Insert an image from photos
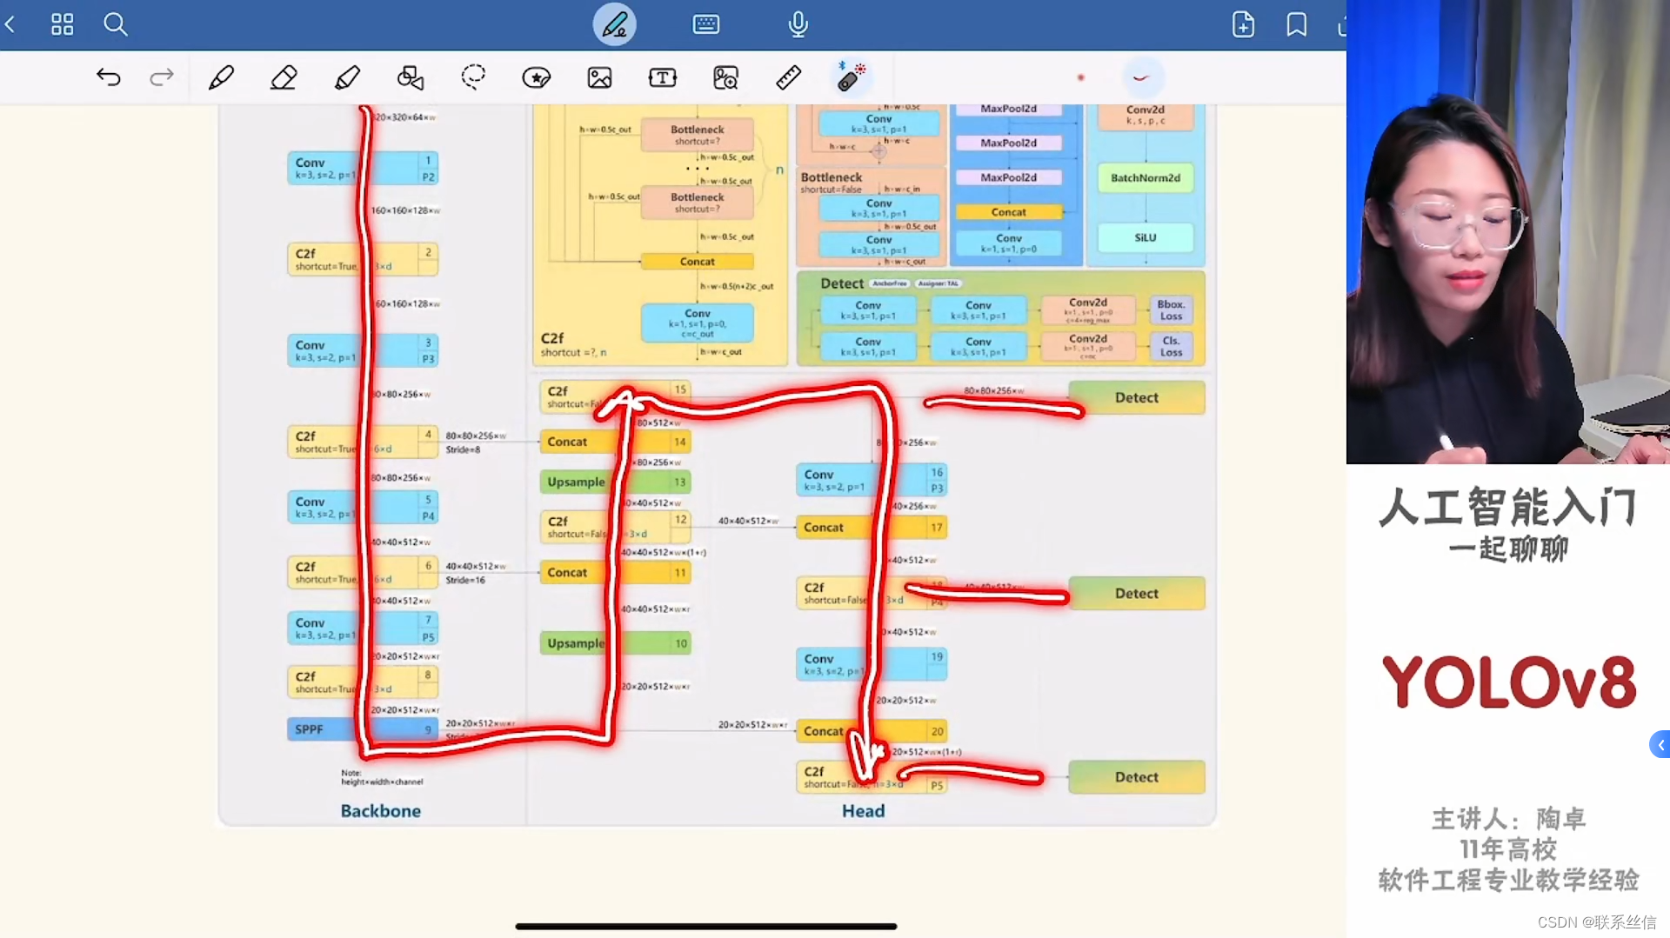The image size is (1670, 938). tap(599, 77)
